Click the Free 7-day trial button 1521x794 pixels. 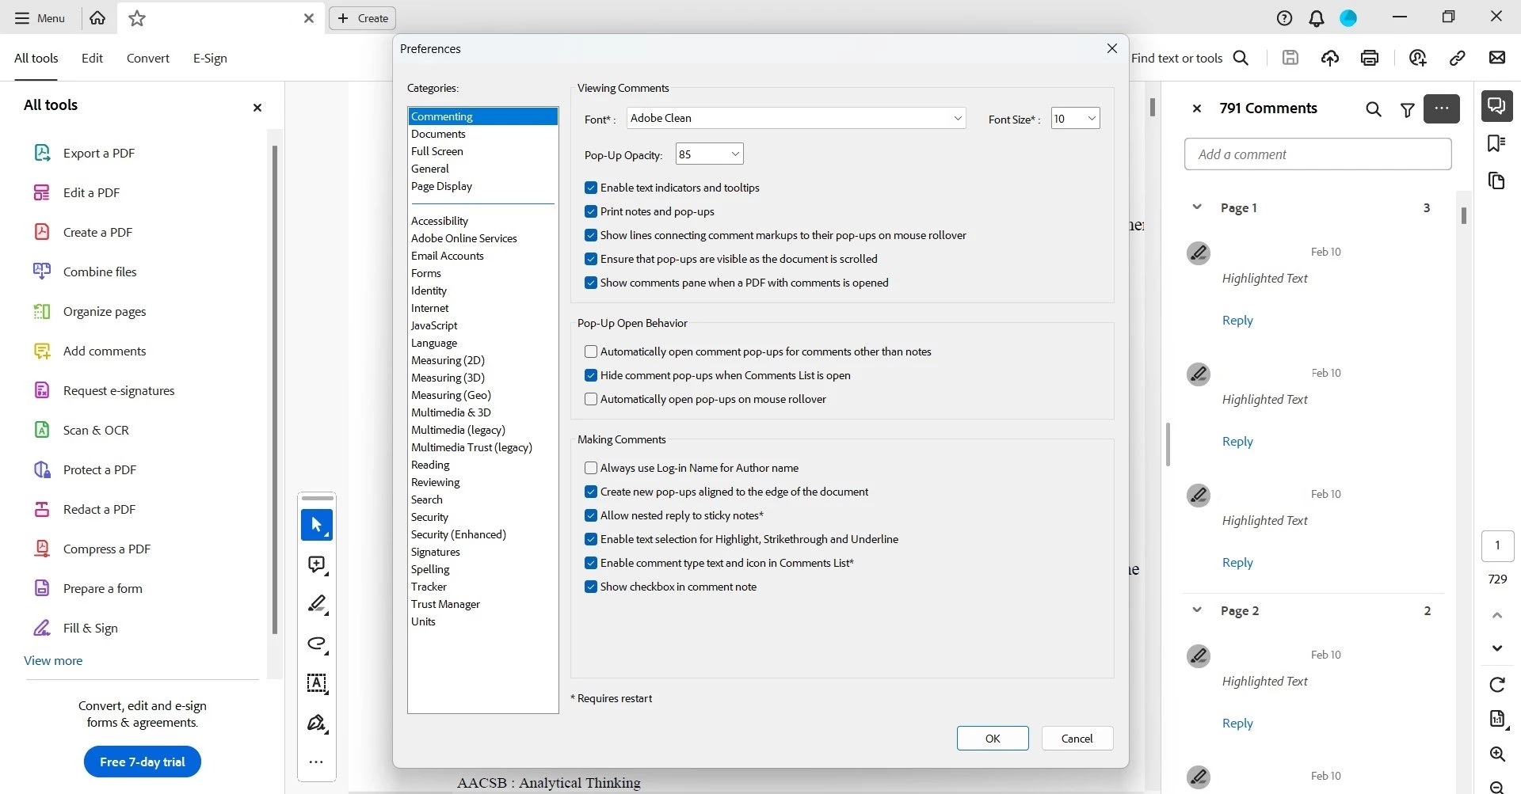(x=143, y=762)
